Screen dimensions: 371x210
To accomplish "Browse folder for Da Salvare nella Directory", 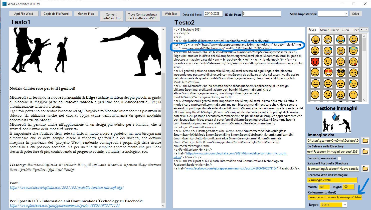I will coord(365,151).
